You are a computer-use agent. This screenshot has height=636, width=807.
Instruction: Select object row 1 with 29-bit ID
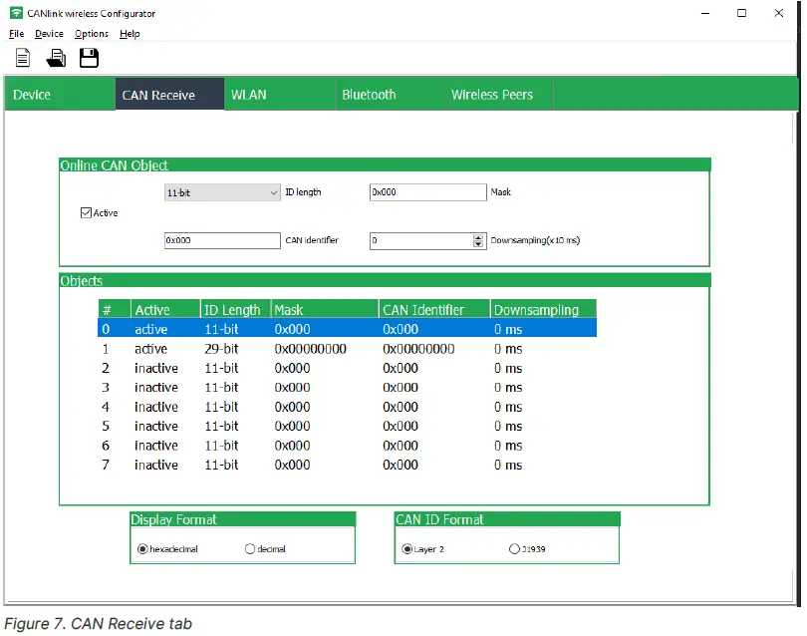(347, 349)
